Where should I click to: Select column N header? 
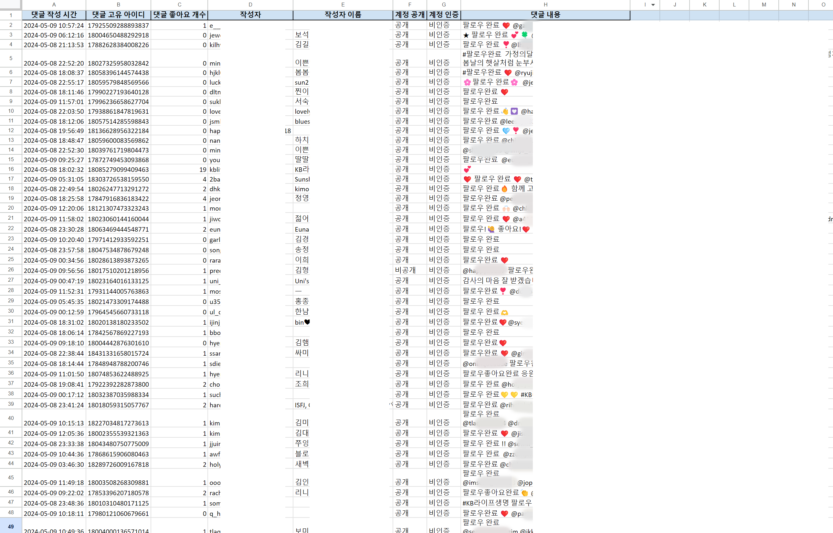[x=794, y=5]
